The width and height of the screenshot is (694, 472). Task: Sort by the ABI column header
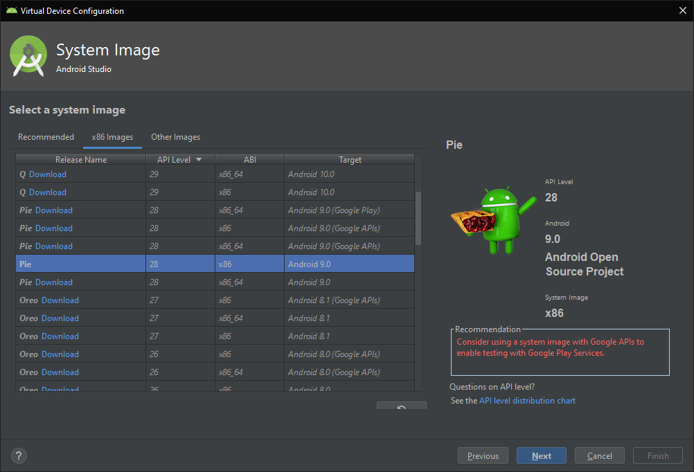[250, 160]
